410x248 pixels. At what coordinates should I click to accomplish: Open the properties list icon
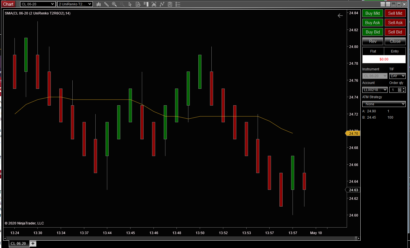coord(178,4)
